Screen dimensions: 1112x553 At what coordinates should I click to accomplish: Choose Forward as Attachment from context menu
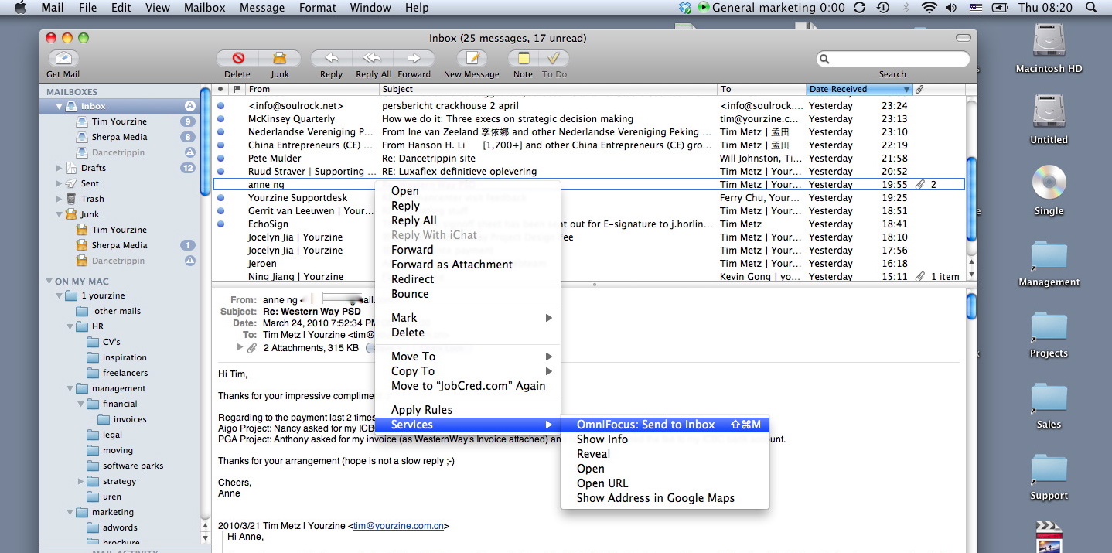[467, 265]
